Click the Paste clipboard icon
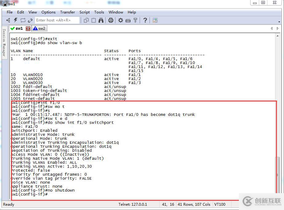Screen dimensions: 284x210 pos(93,20)
